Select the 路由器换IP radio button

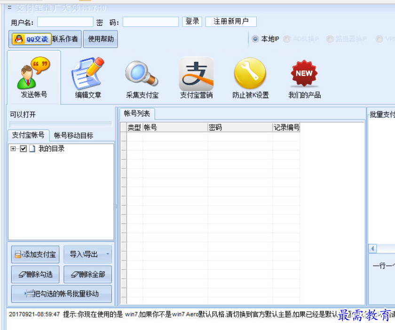tap(330, 39)
